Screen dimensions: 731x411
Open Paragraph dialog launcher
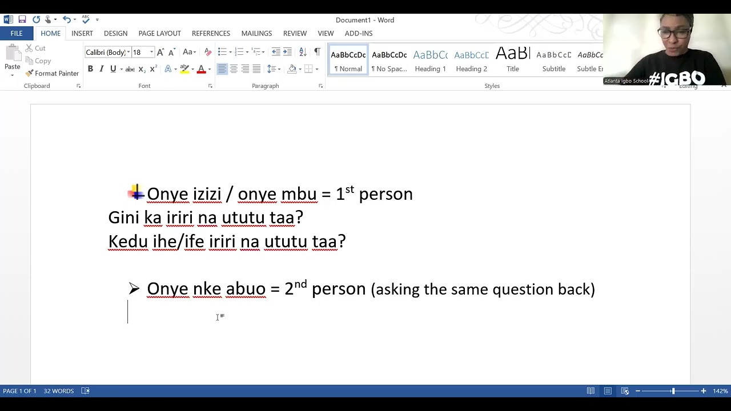[x=320, y=86]
